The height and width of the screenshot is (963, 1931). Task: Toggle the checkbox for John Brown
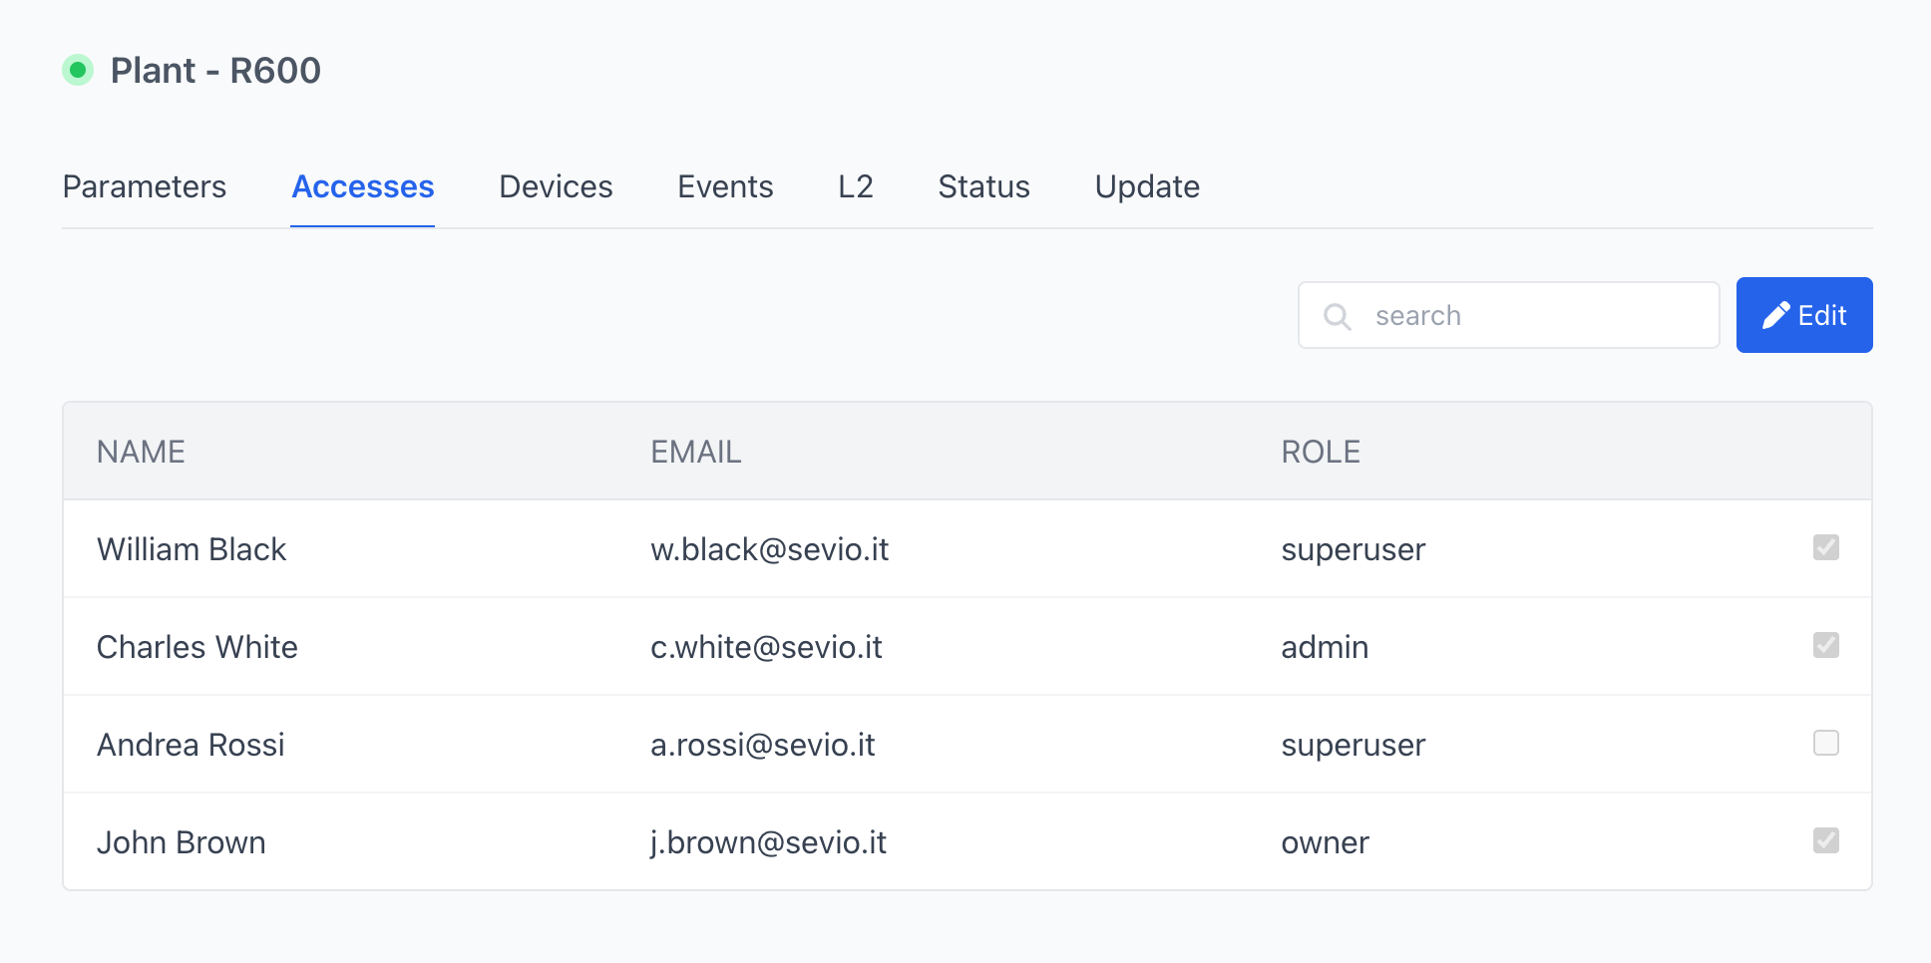tap(1825, 840)
